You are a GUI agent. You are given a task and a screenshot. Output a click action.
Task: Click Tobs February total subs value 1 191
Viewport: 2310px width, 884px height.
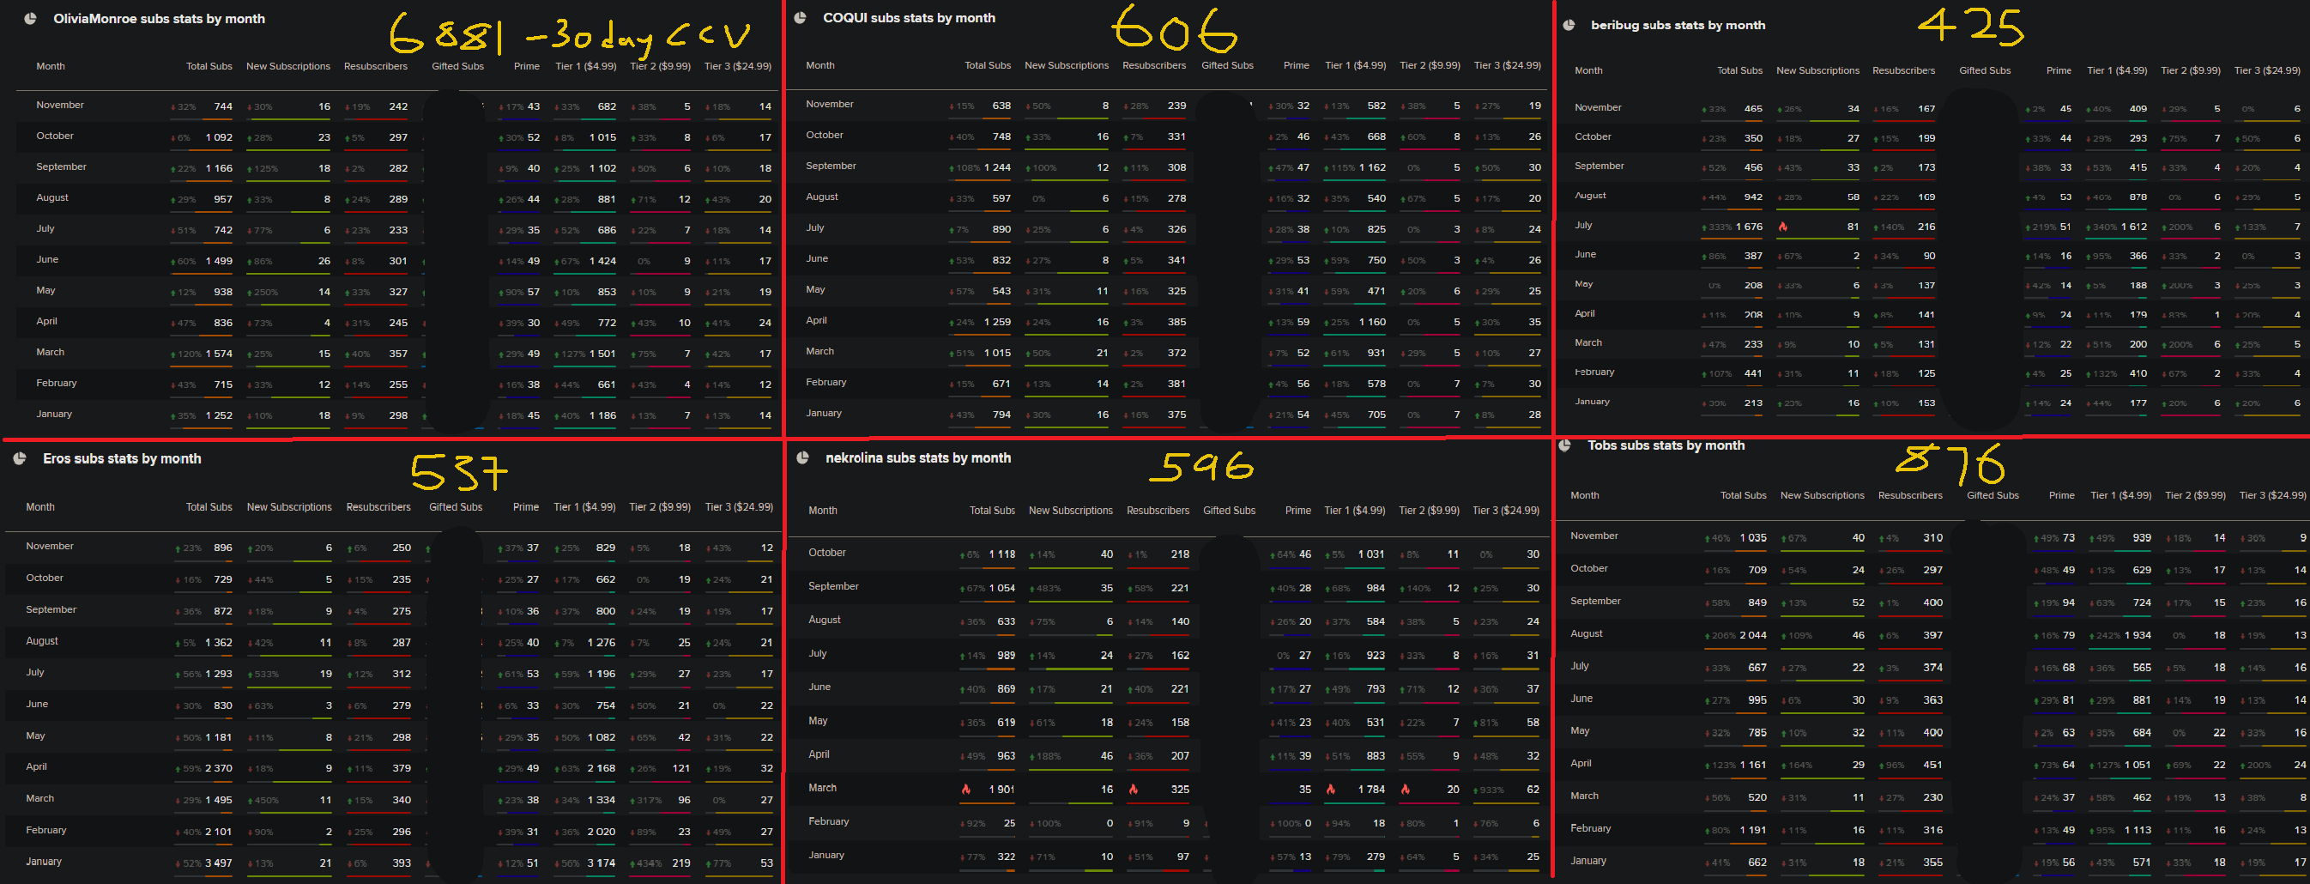(x=1753, y=831)
